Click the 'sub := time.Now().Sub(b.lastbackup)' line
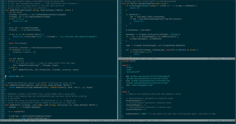Image resolution: width=236 pixels, height=124 pixels. coord(147,17)
